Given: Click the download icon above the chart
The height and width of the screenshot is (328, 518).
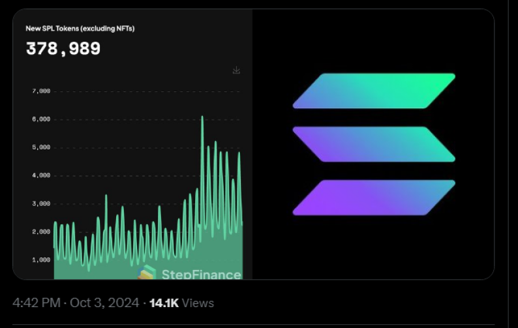Looking at the screenshot, I should (236, 70).
